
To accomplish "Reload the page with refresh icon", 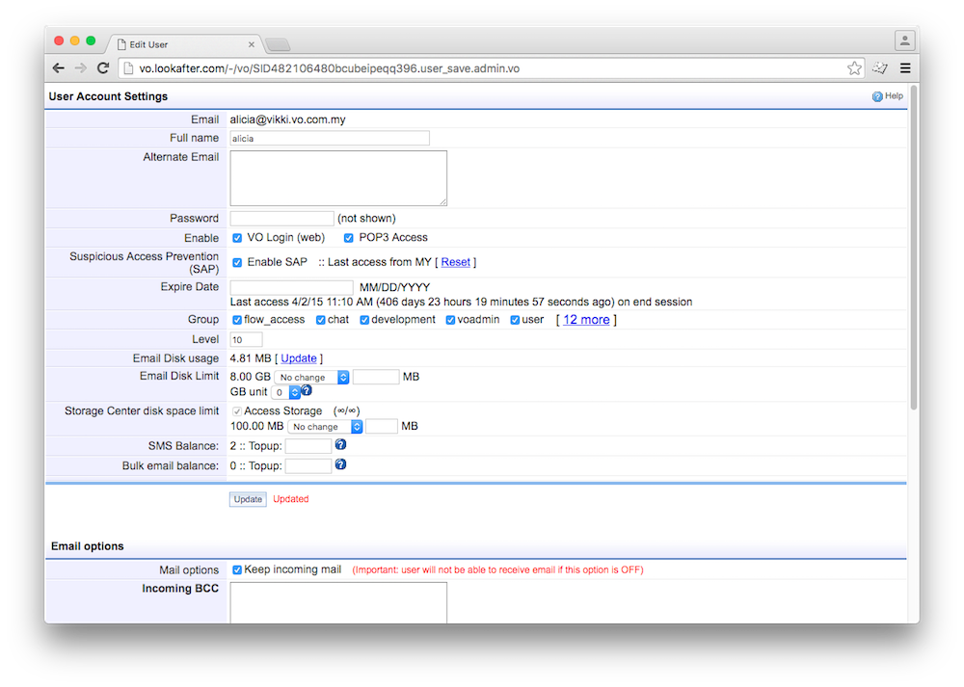I will [x=103, y=68].
